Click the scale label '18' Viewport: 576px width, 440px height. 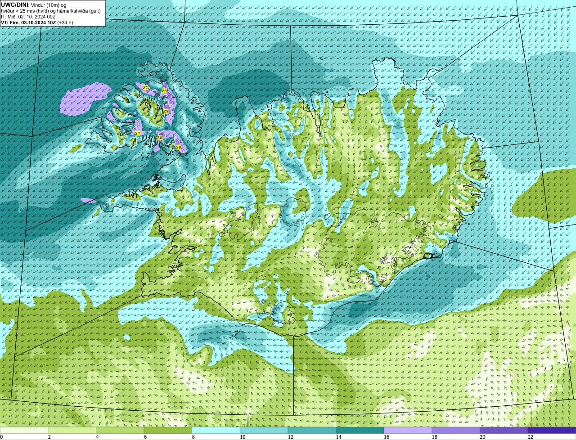click(434, 437)
